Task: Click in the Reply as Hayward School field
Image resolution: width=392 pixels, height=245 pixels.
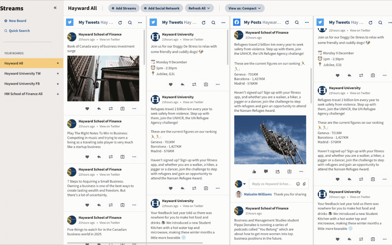Action: click(x=272, y=184)
